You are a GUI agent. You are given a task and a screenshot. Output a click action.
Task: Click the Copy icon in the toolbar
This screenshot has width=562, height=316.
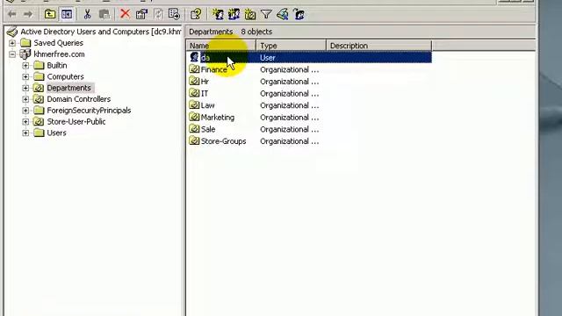104,14
